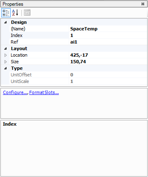148x177 pixels.
Task: Select the (Name) property label
Action: (18, 29)
